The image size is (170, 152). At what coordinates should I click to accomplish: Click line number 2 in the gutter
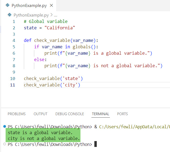[x=14, y=28]
